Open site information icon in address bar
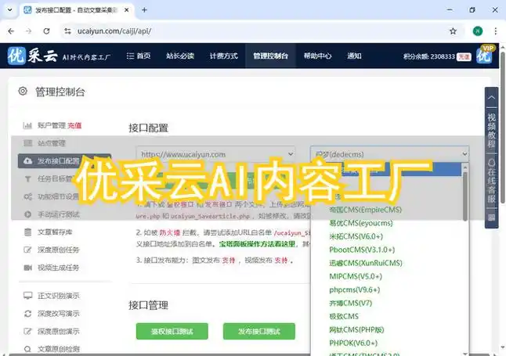The image size is (506, 356). (x=67, y=31)
